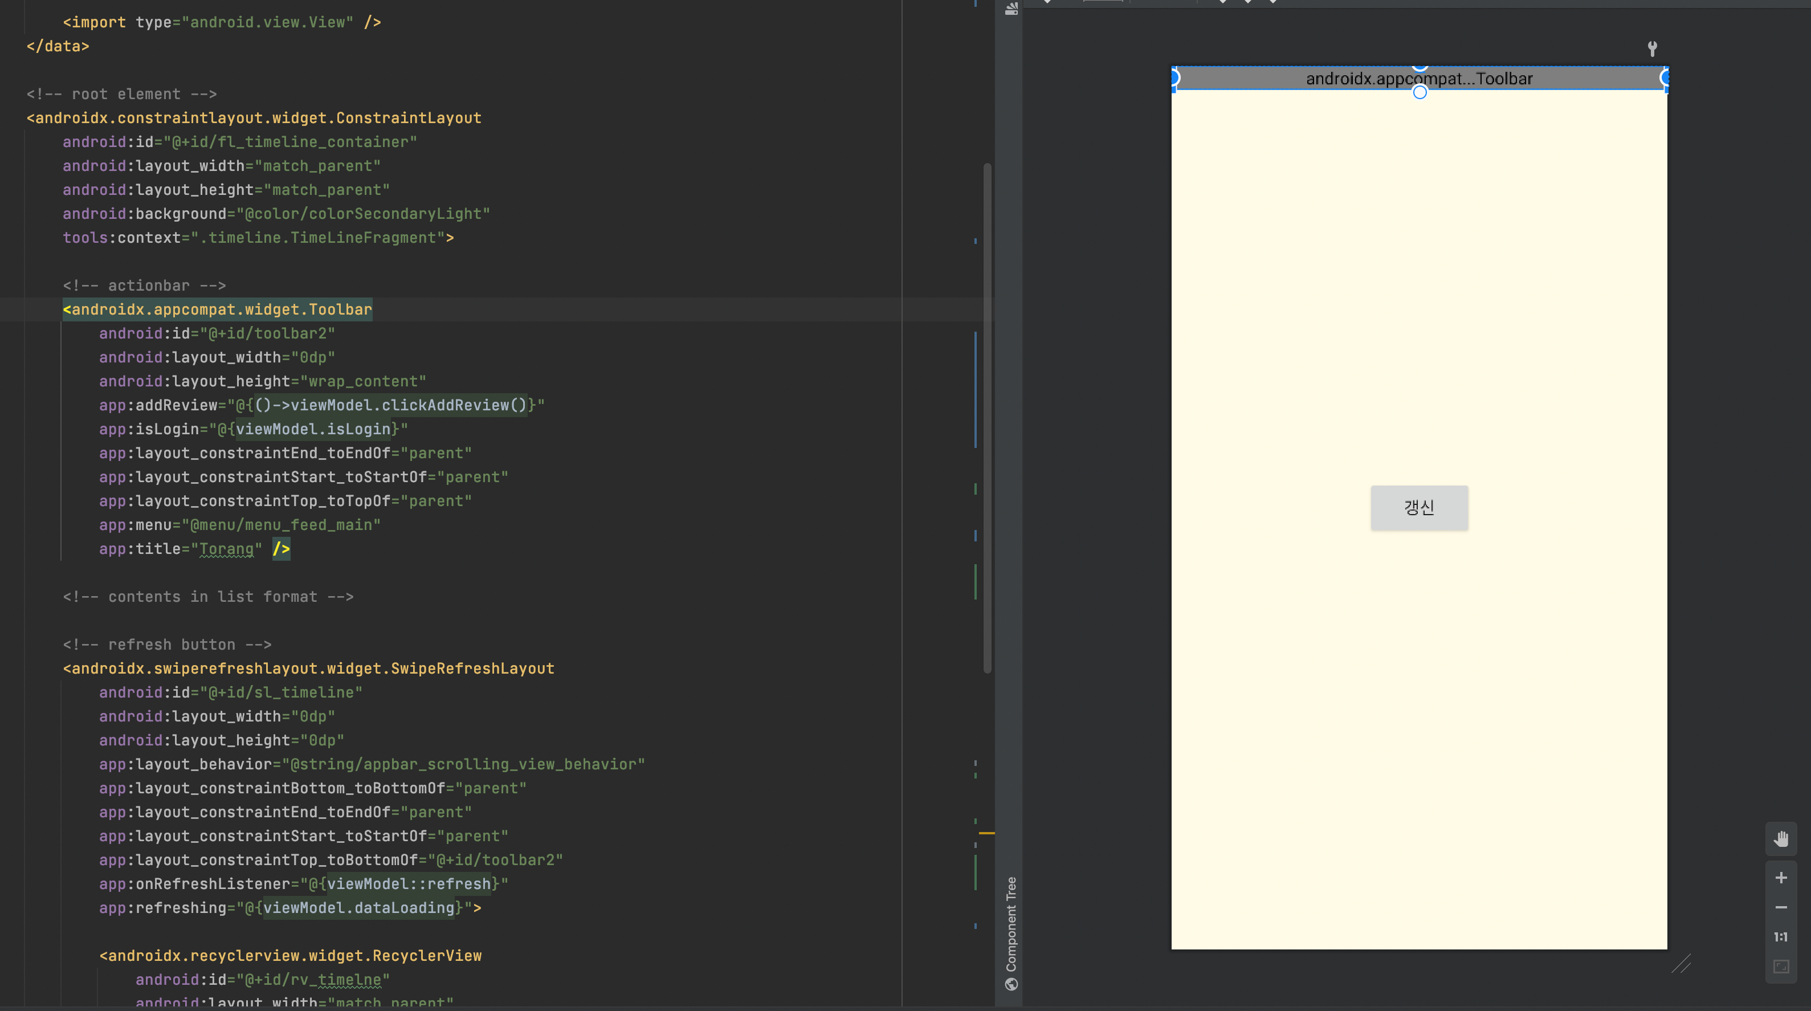This screenshot has width=1811, height=1011.
Task: Click the Toolbar's bottom constraint handle
Action: point(1420,93)
